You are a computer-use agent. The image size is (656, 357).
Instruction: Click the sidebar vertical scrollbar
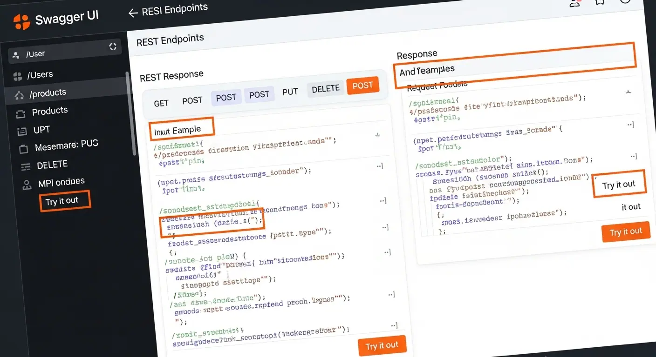130,114
